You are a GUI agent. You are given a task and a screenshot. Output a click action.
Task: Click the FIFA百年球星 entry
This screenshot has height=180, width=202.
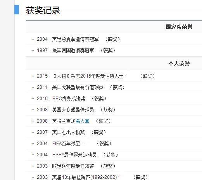click(66, 144)
